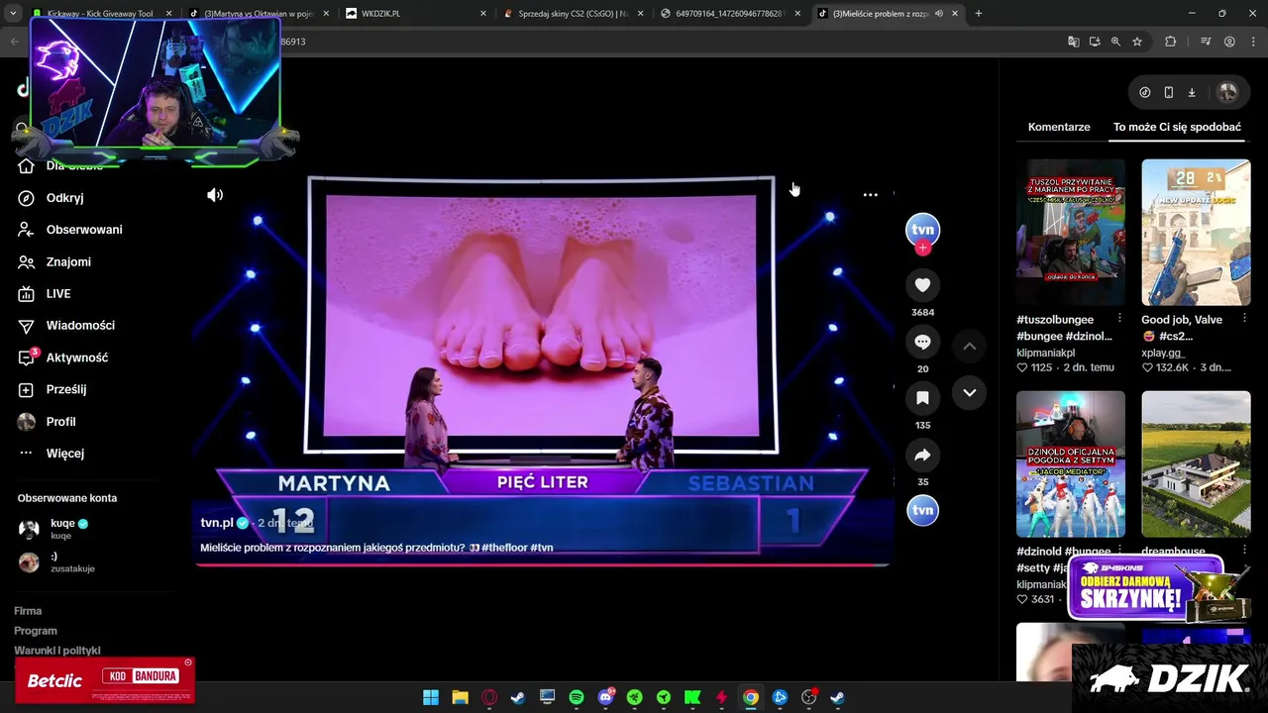The width and height of the screenshot is (1268, 713).
Task: Click the zoom magnifier icon in address bar
Action: [1115, 42]
